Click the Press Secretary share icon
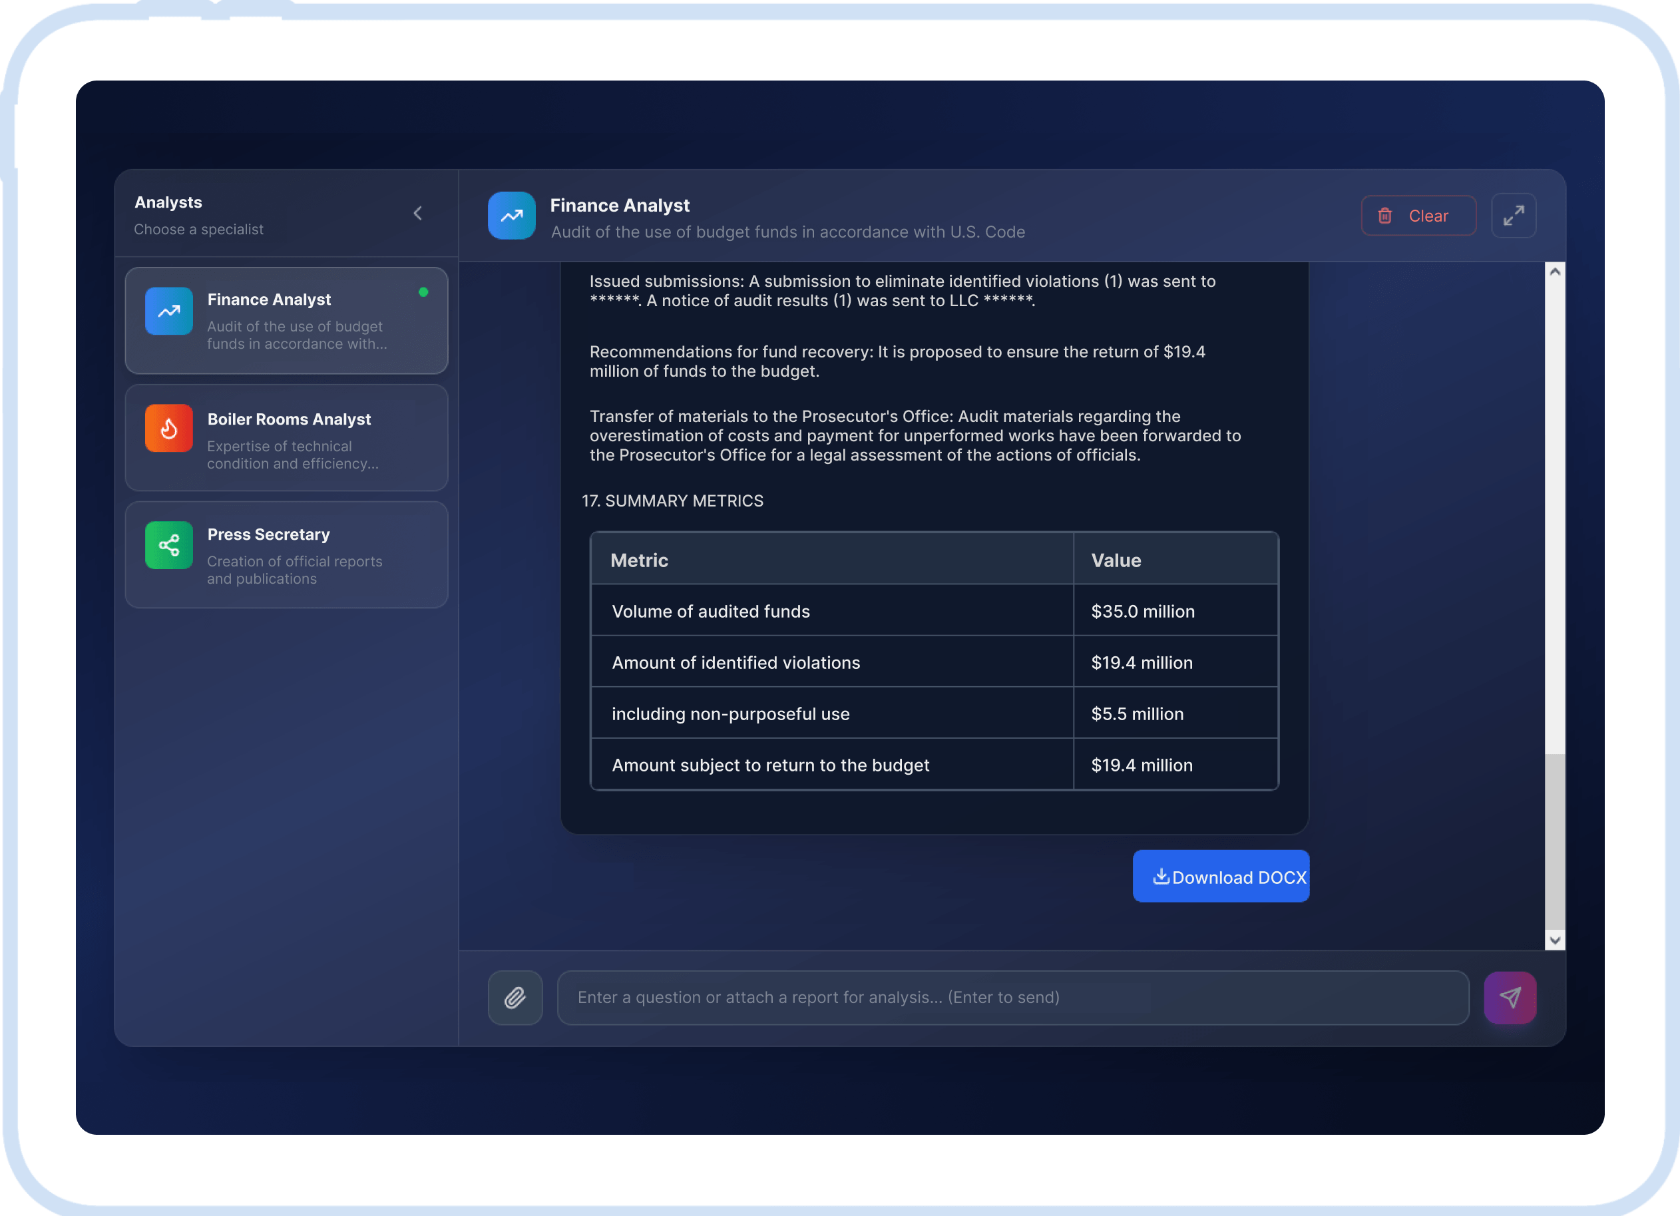The height and width of the screenshot is (1216, 1680). pos(169,546)
